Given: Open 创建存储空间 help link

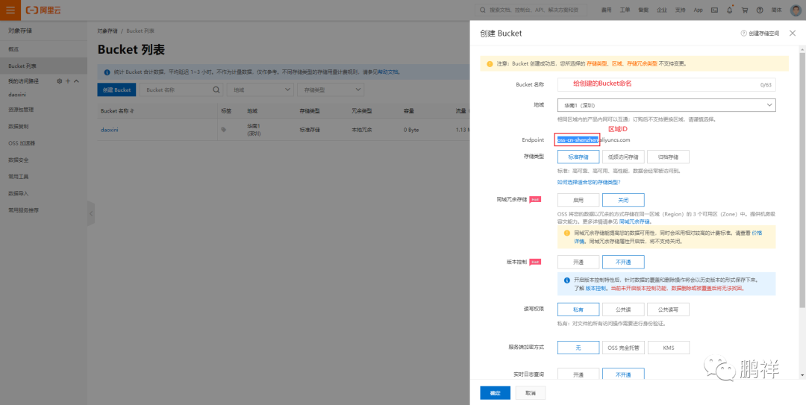Looking at the screenshot, I should [x=760, y=33].
